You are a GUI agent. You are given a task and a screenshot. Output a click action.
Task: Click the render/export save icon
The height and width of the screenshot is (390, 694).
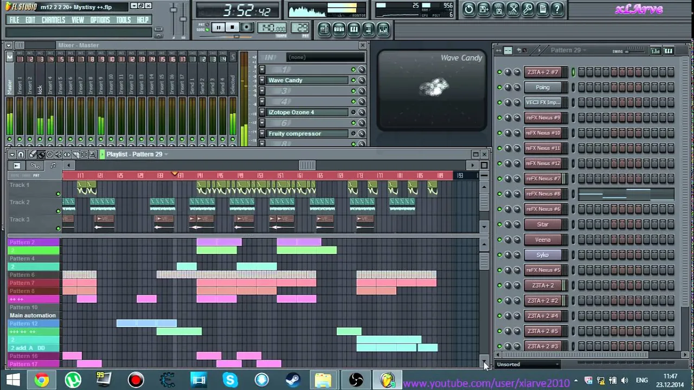coord(498,9)
